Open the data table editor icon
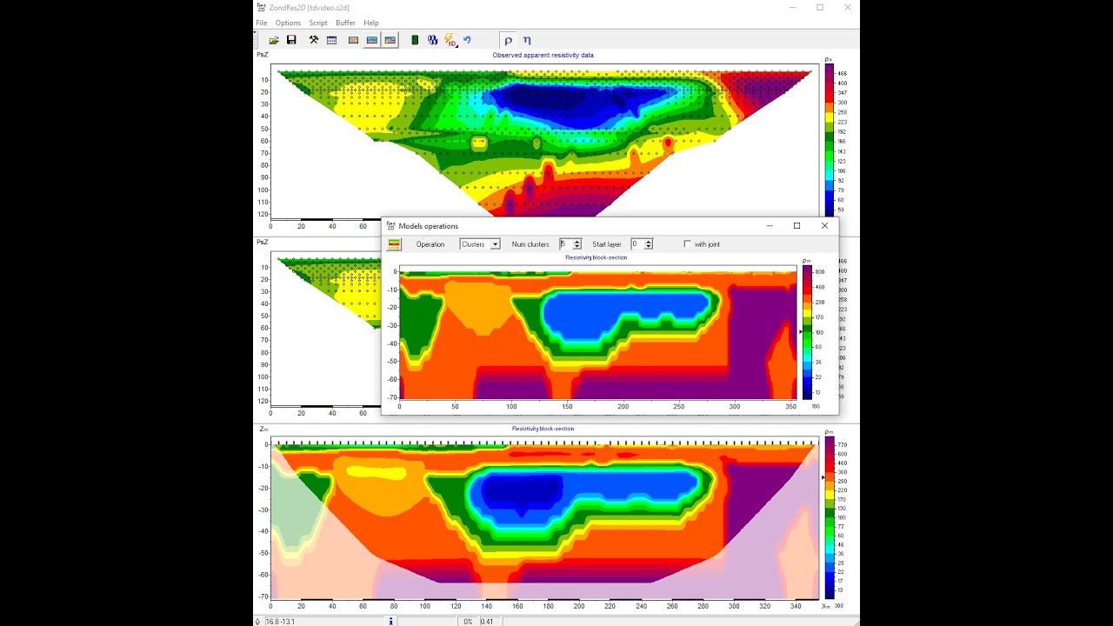The height and width of the screenshot is (626, 1113). pyautogui.click(x=331, y=40)
